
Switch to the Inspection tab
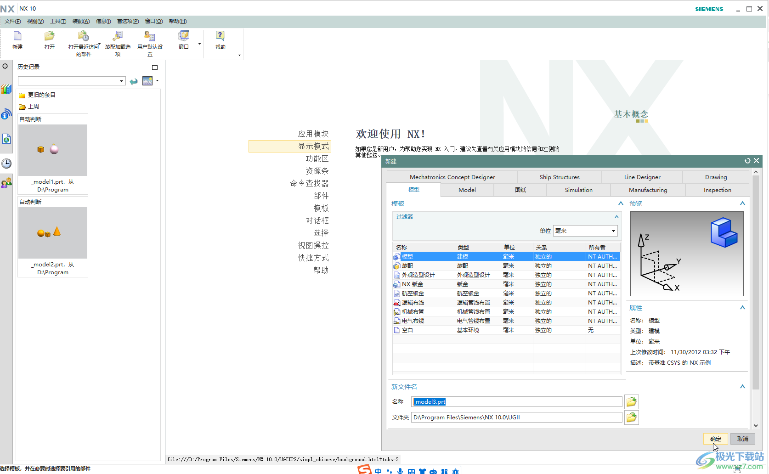[718, 190]
